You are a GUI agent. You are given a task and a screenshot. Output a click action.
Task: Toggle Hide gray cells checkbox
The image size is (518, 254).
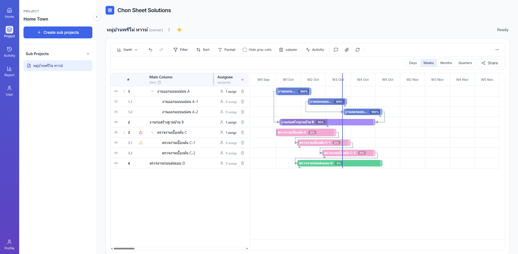tap(245, 50)
